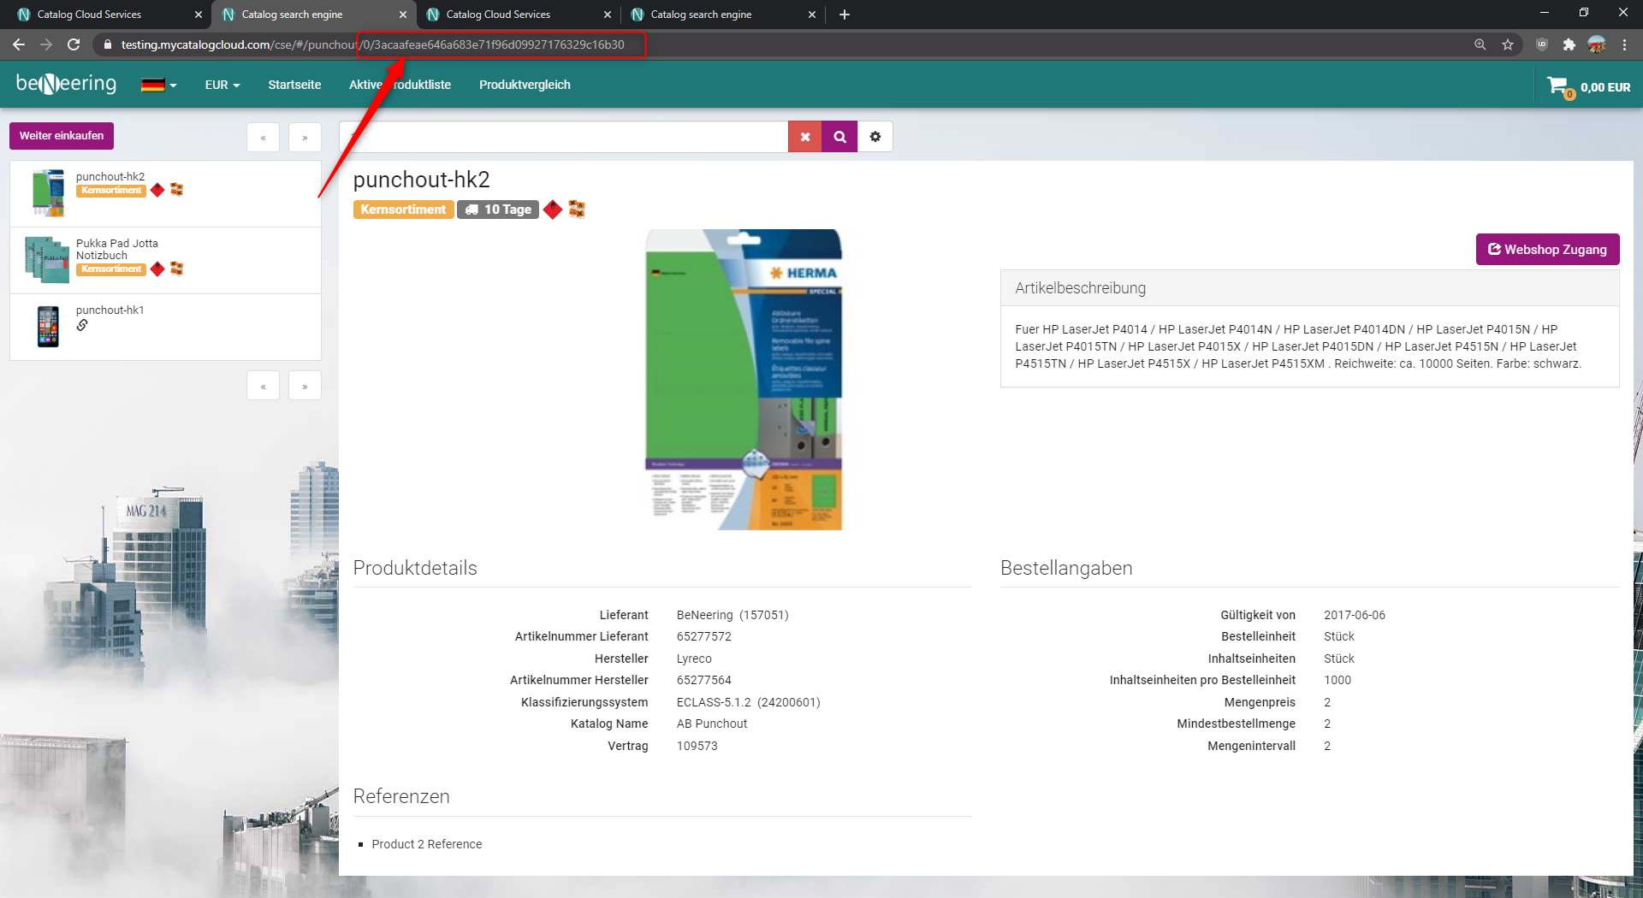Open the Chrome three-dot menu
This screenshot has height=898, width=1643.
point(1624,44)
